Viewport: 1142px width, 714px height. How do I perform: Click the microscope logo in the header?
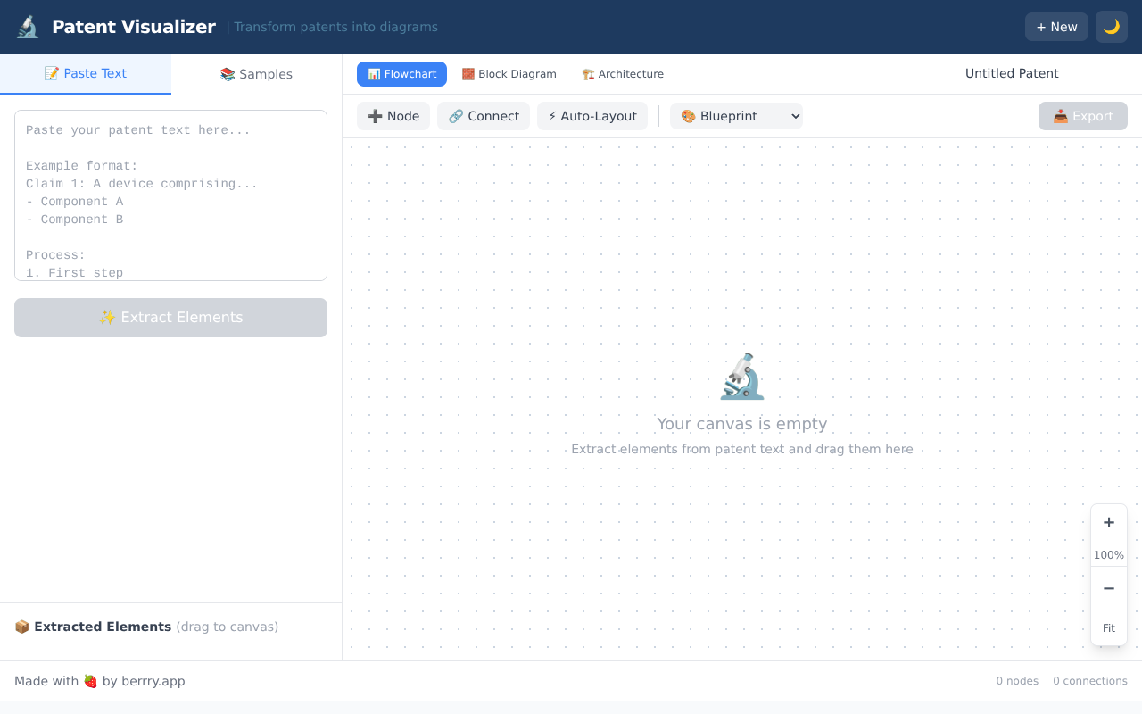(27, 26)
